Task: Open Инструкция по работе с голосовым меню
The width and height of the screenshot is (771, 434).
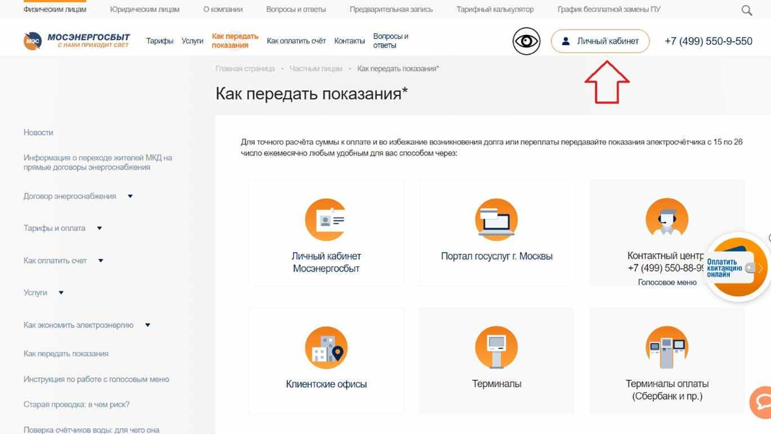Action: coord(96,379)
